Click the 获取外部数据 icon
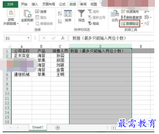 11,13
